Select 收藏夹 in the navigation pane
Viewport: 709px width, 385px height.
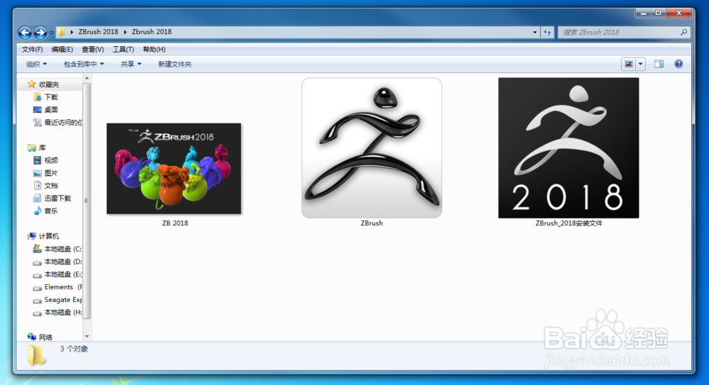[x=49, y=84]
